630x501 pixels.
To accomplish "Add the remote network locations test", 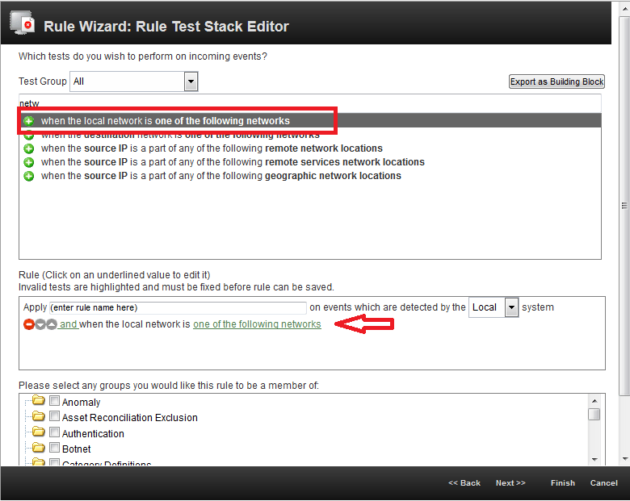I will tap(29, 148).
